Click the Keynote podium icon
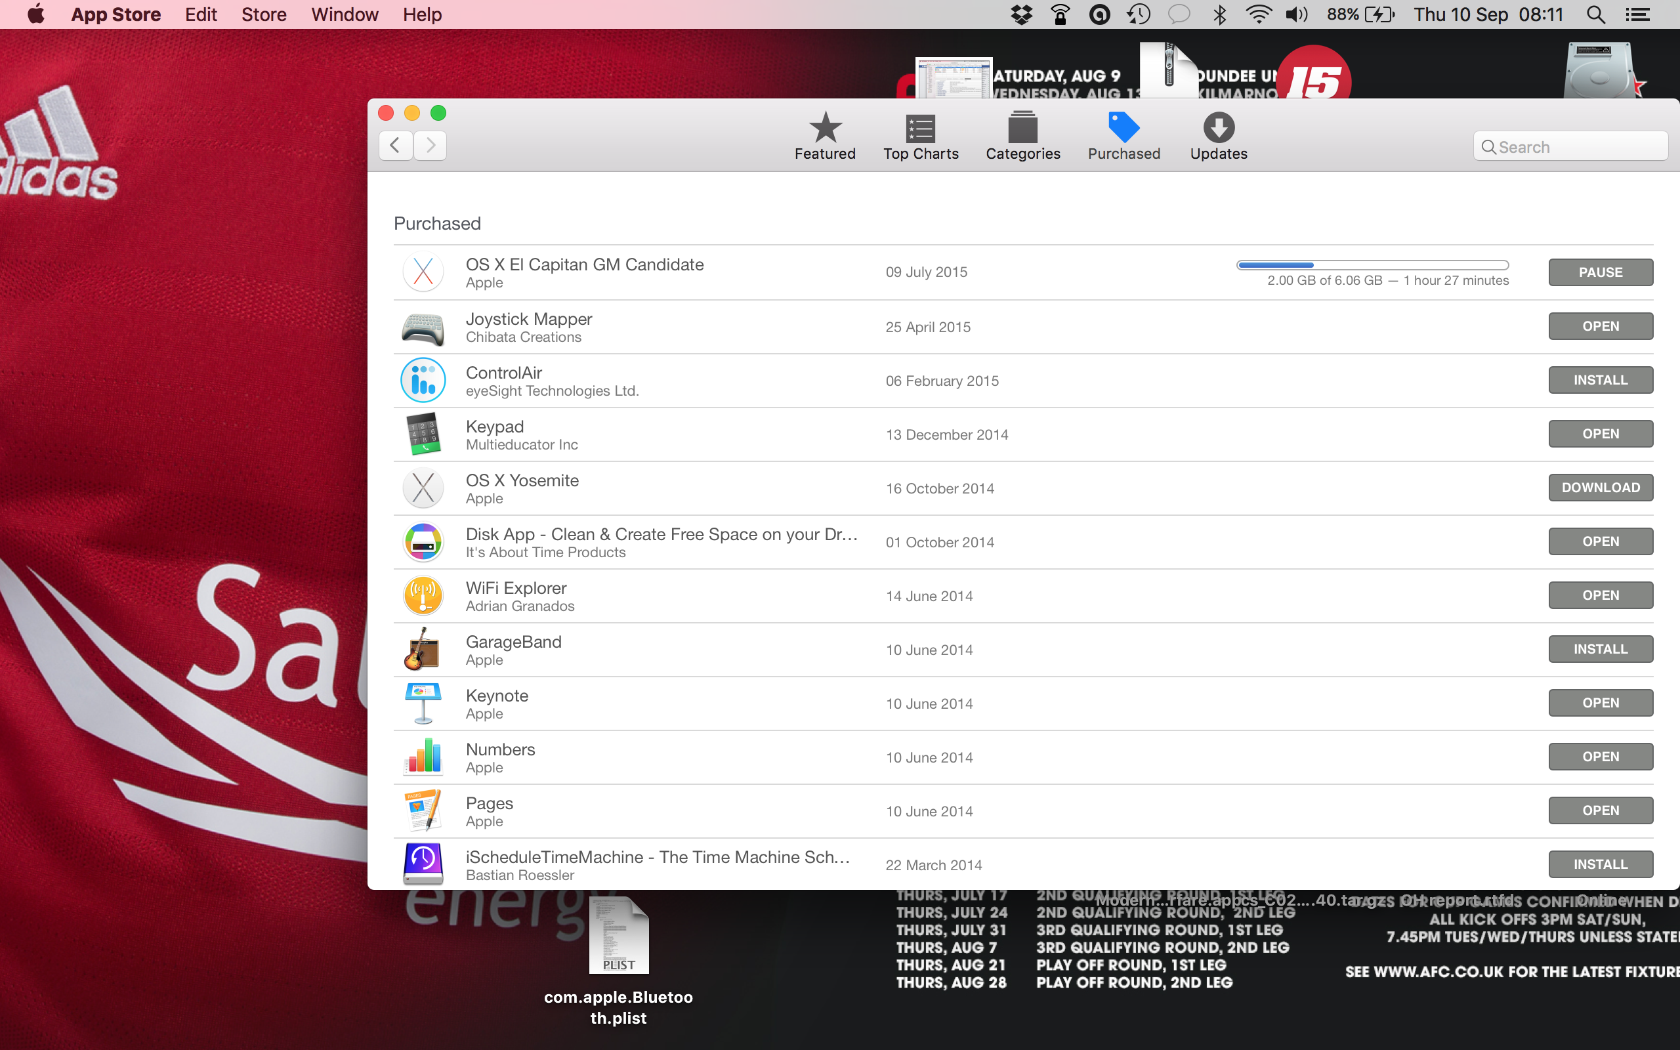This screenshot has width=1680, height=1050. [423, 703]
